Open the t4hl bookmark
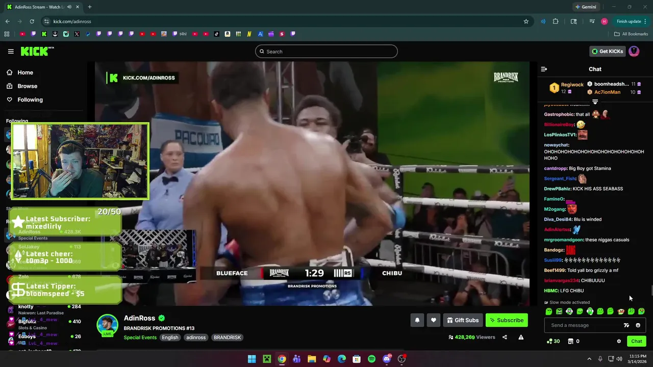 180,34
